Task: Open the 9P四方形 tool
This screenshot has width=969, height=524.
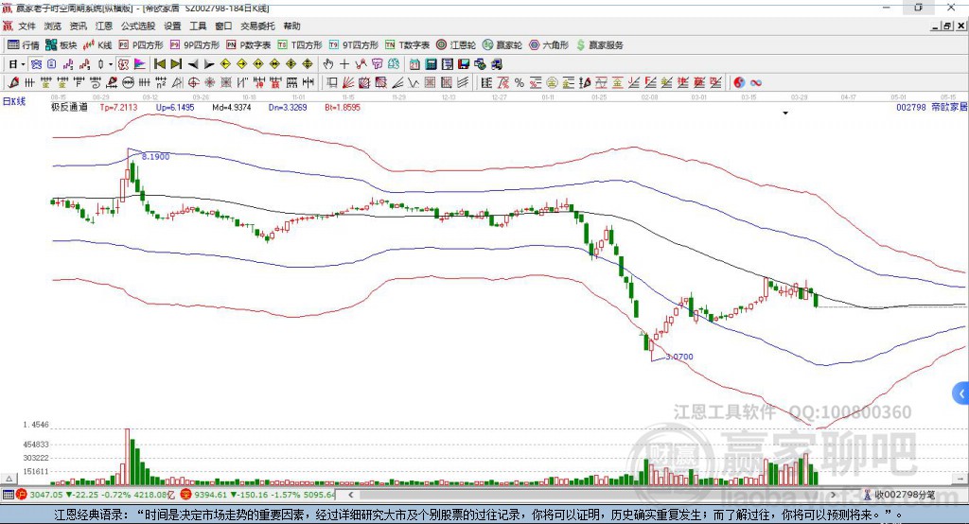Action: tap(195, 45)
